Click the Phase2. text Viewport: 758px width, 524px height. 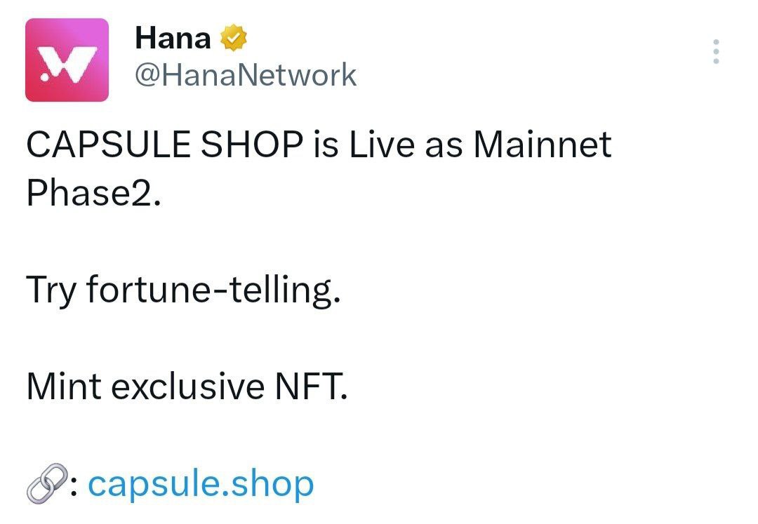93,192
